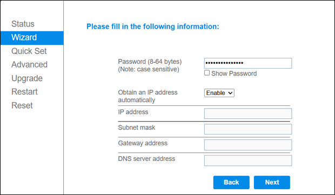335x195 pixels.
Task: Open the Status page in sidebar
Action: [x=23, y=24]
